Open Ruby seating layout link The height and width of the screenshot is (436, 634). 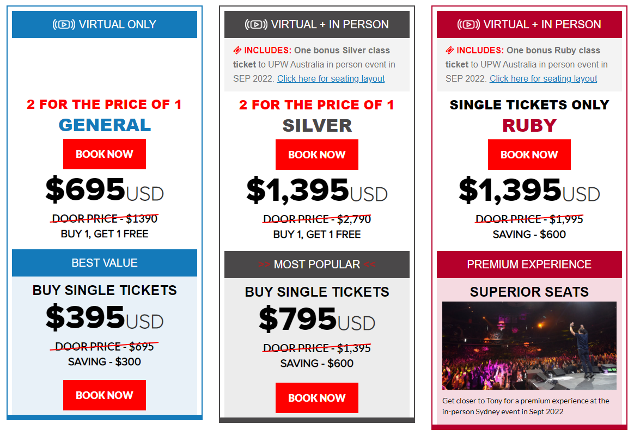(x=543, y=79)
